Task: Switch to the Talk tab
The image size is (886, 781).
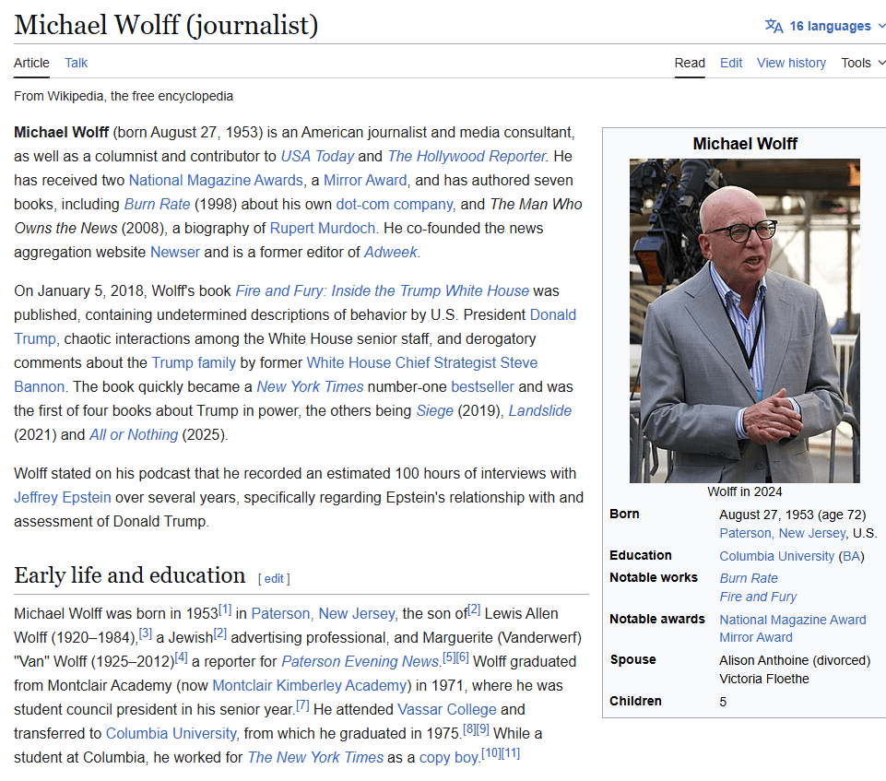Action: pos(77,63)
